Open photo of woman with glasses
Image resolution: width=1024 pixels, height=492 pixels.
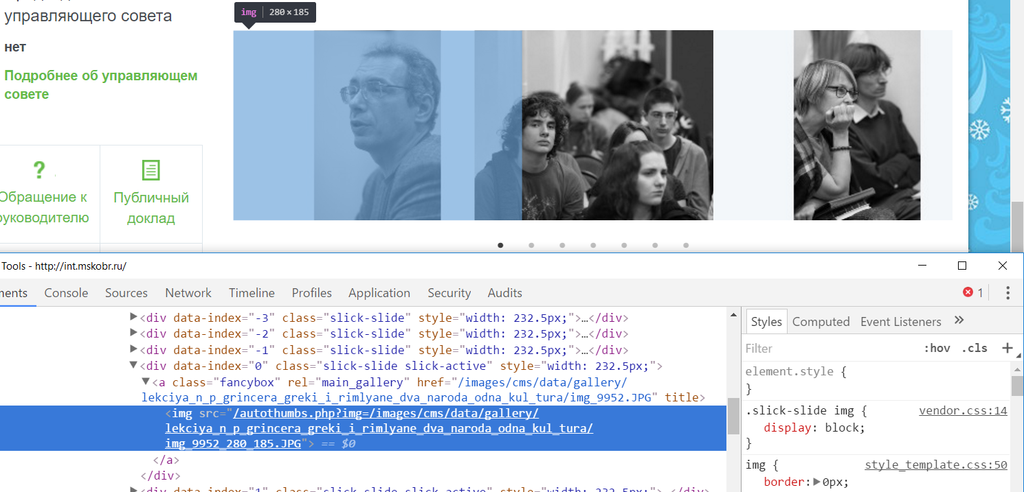tap(857, 125)
